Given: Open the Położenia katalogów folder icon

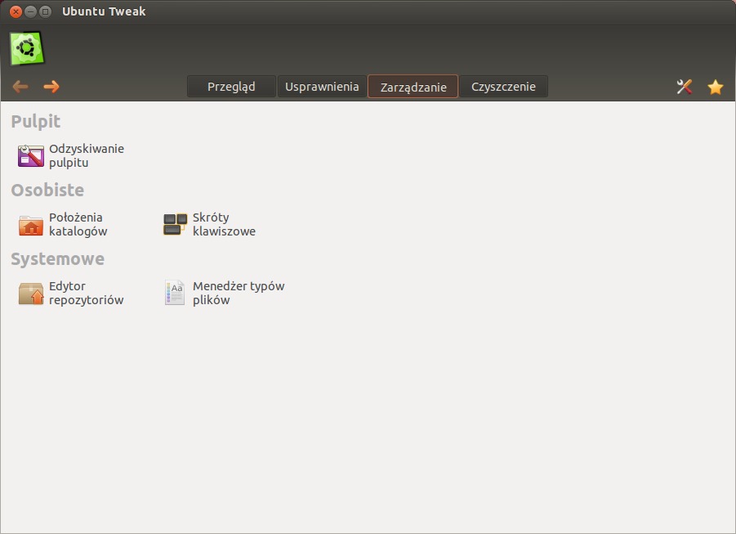Looking at the screenshot, I should (31, 225).
